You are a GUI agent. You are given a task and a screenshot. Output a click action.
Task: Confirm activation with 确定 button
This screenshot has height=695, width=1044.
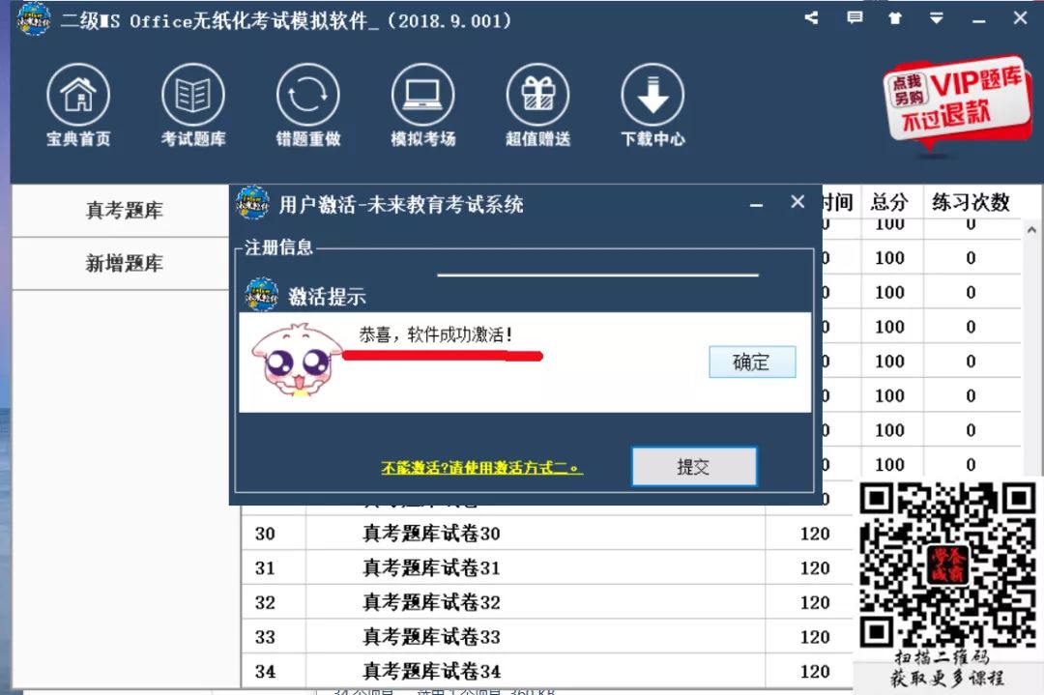pyautogui.click(x=752, y=362)
